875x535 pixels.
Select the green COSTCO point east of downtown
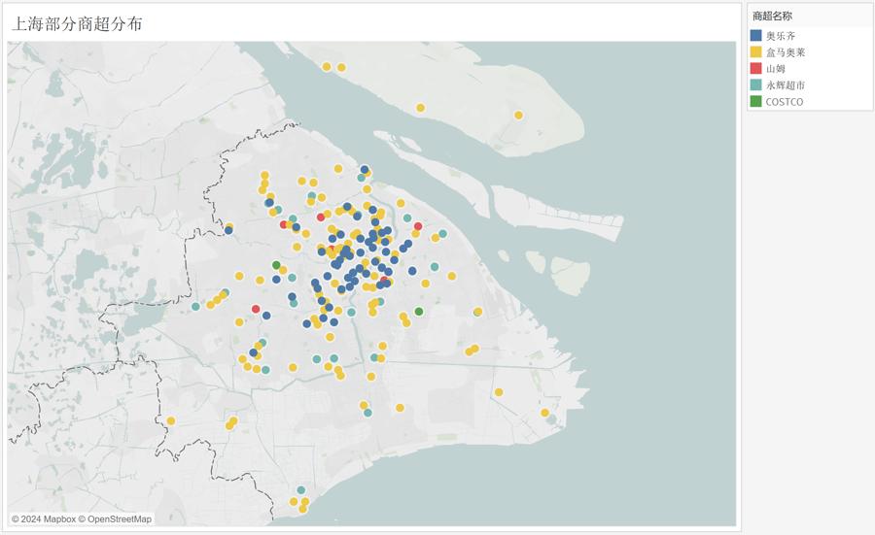pos(419,312)
